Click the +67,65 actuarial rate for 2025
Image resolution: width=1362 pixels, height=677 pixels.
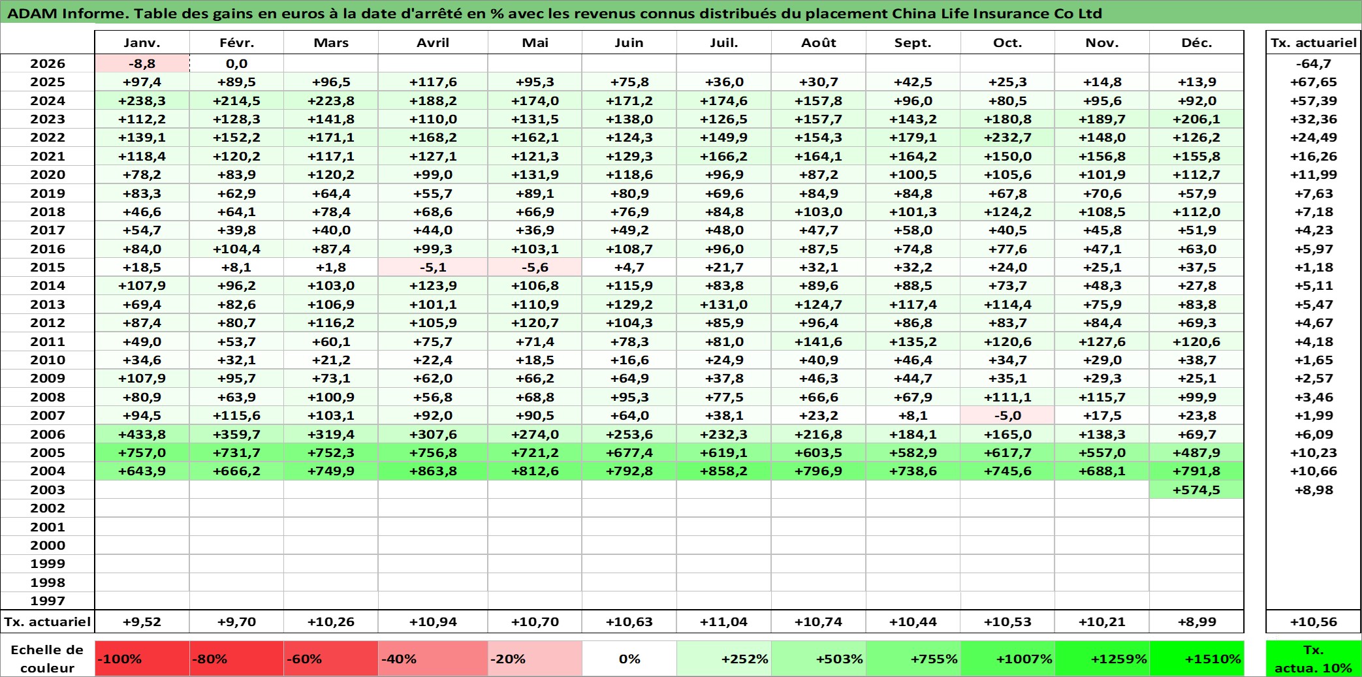pos(1314,82)
